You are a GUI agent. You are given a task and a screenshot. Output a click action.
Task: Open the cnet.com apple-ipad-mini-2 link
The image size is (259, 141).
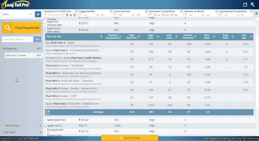pyautogui.click(x=73, y=99)
